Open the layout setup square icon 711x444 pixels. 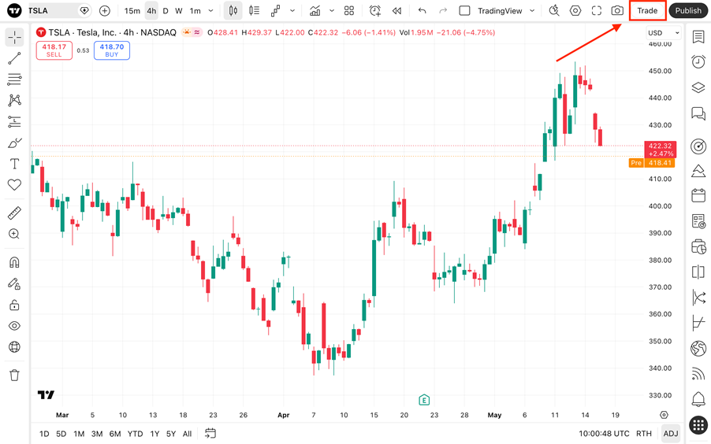tap(464, 10)
